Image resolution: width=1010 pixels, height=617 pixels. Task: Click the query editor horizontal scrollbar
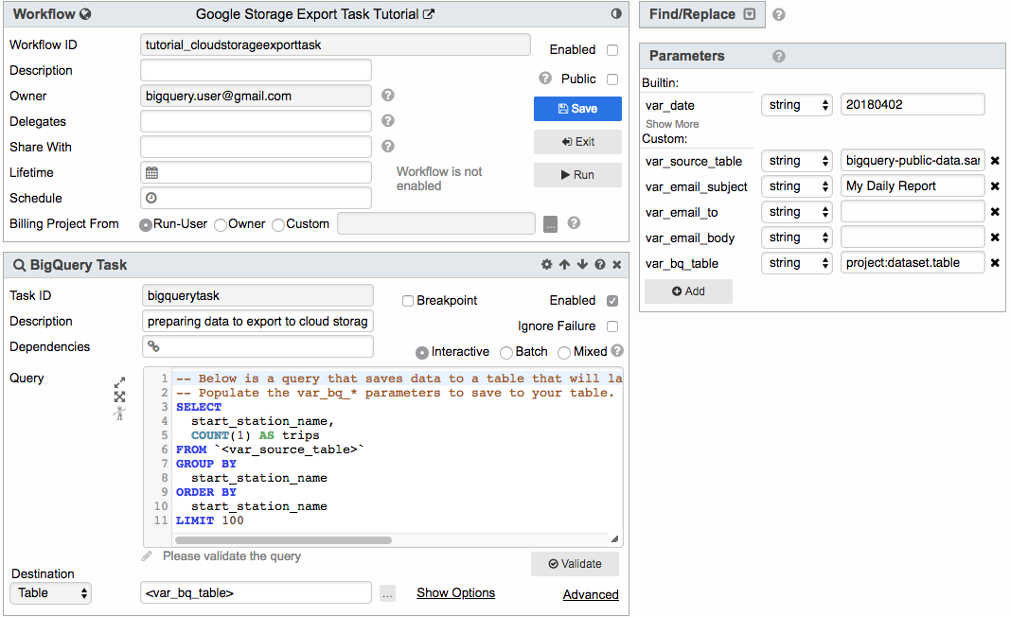[x=284, y=540]
